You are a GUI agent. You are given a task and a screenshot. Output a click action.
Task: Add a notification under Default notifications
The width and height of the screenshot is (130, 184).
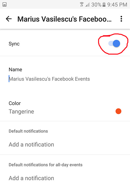(31, 144)
